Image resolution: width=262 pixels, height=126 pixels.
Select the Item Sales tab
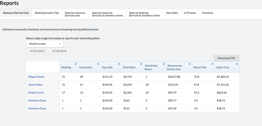tap(172, 13)
